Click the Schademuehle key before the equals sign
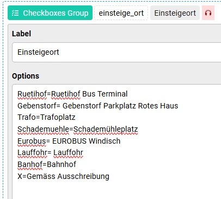 [x=43, y=129]
